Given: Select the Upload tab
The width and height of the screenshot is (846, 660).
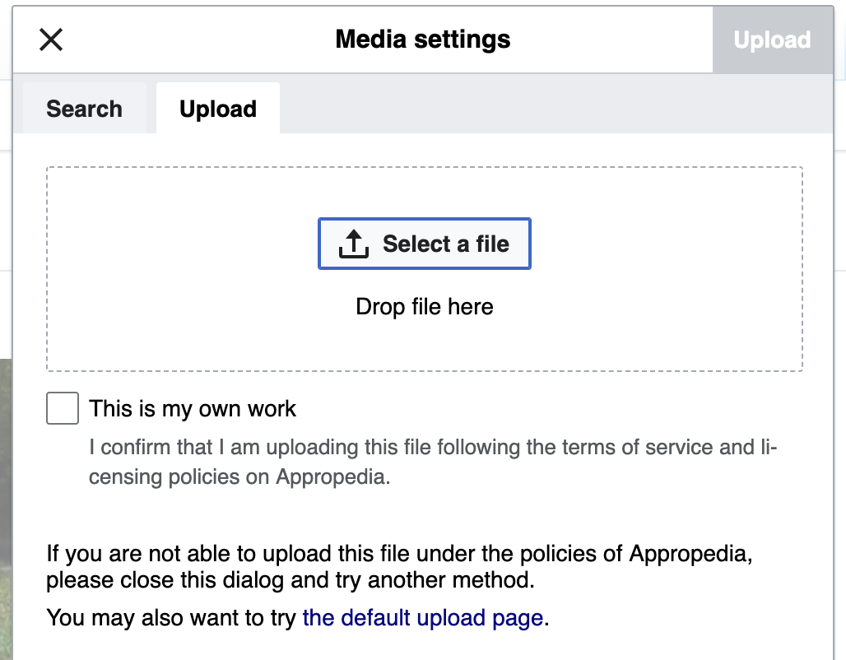Looking at the screenshot, I should (x=218, y=109).
